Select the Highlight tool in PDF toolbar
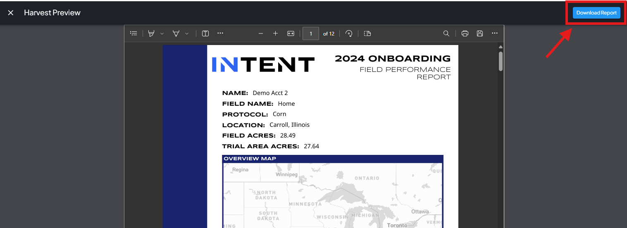Viewport: 627px width, 228px height. tap(151, 33)
